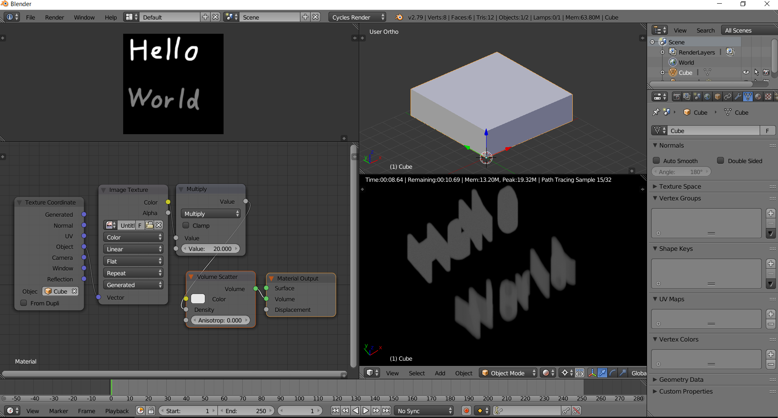This screenshot has height=418, width=778.
Task: Expand RenderLayers tree item in outliner
Action: [x=663, y=52]
